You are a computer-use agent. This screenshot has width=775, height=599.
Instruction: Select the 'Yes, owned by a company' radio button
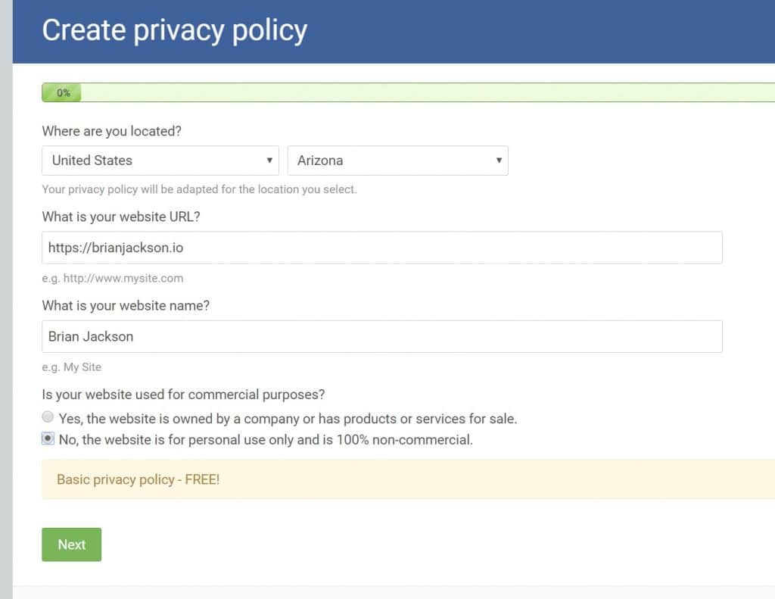click(x=48, y=416)
